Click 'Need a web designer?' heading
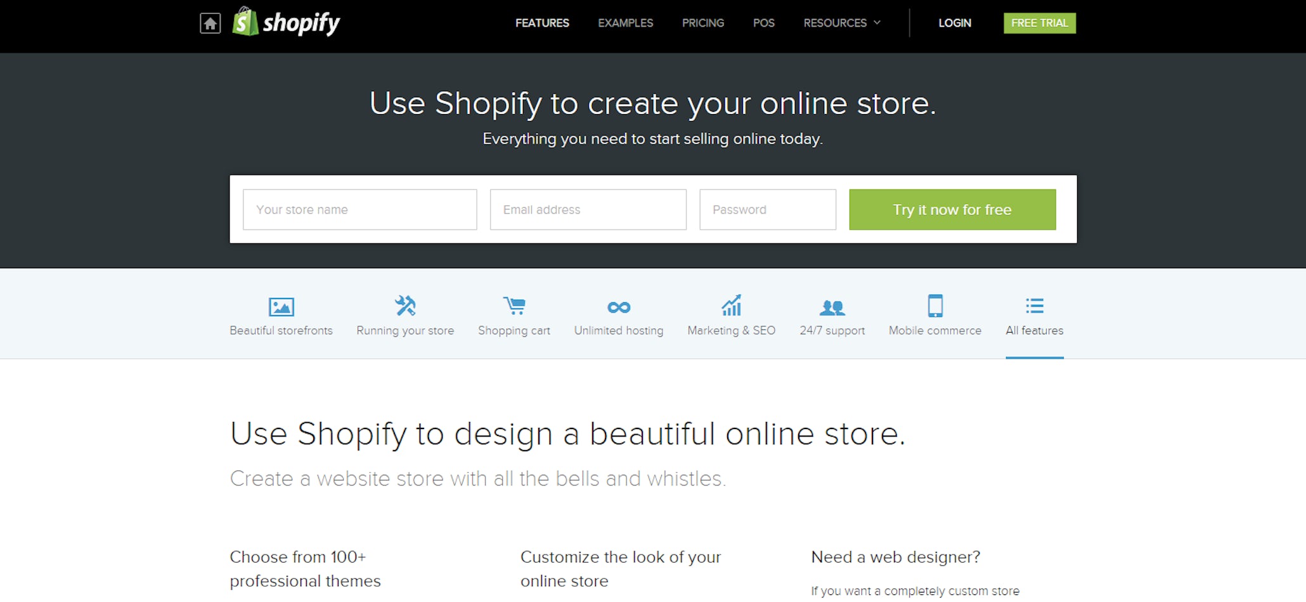 point(896,557)
